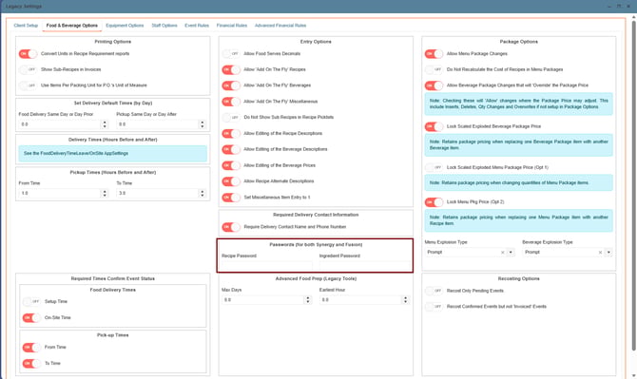Open the Beverage Explosion Type dropdown
This screenshot has height=379, width=637.
coord(608,253)
